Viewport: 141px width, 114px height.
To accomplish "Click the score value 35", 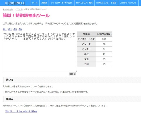I will tap(104, 59).
